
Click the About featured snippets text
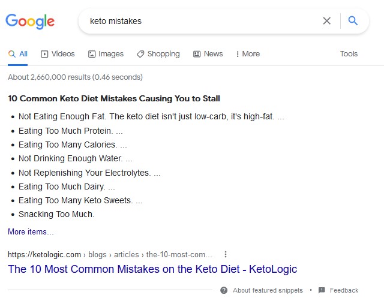point(268,290)
